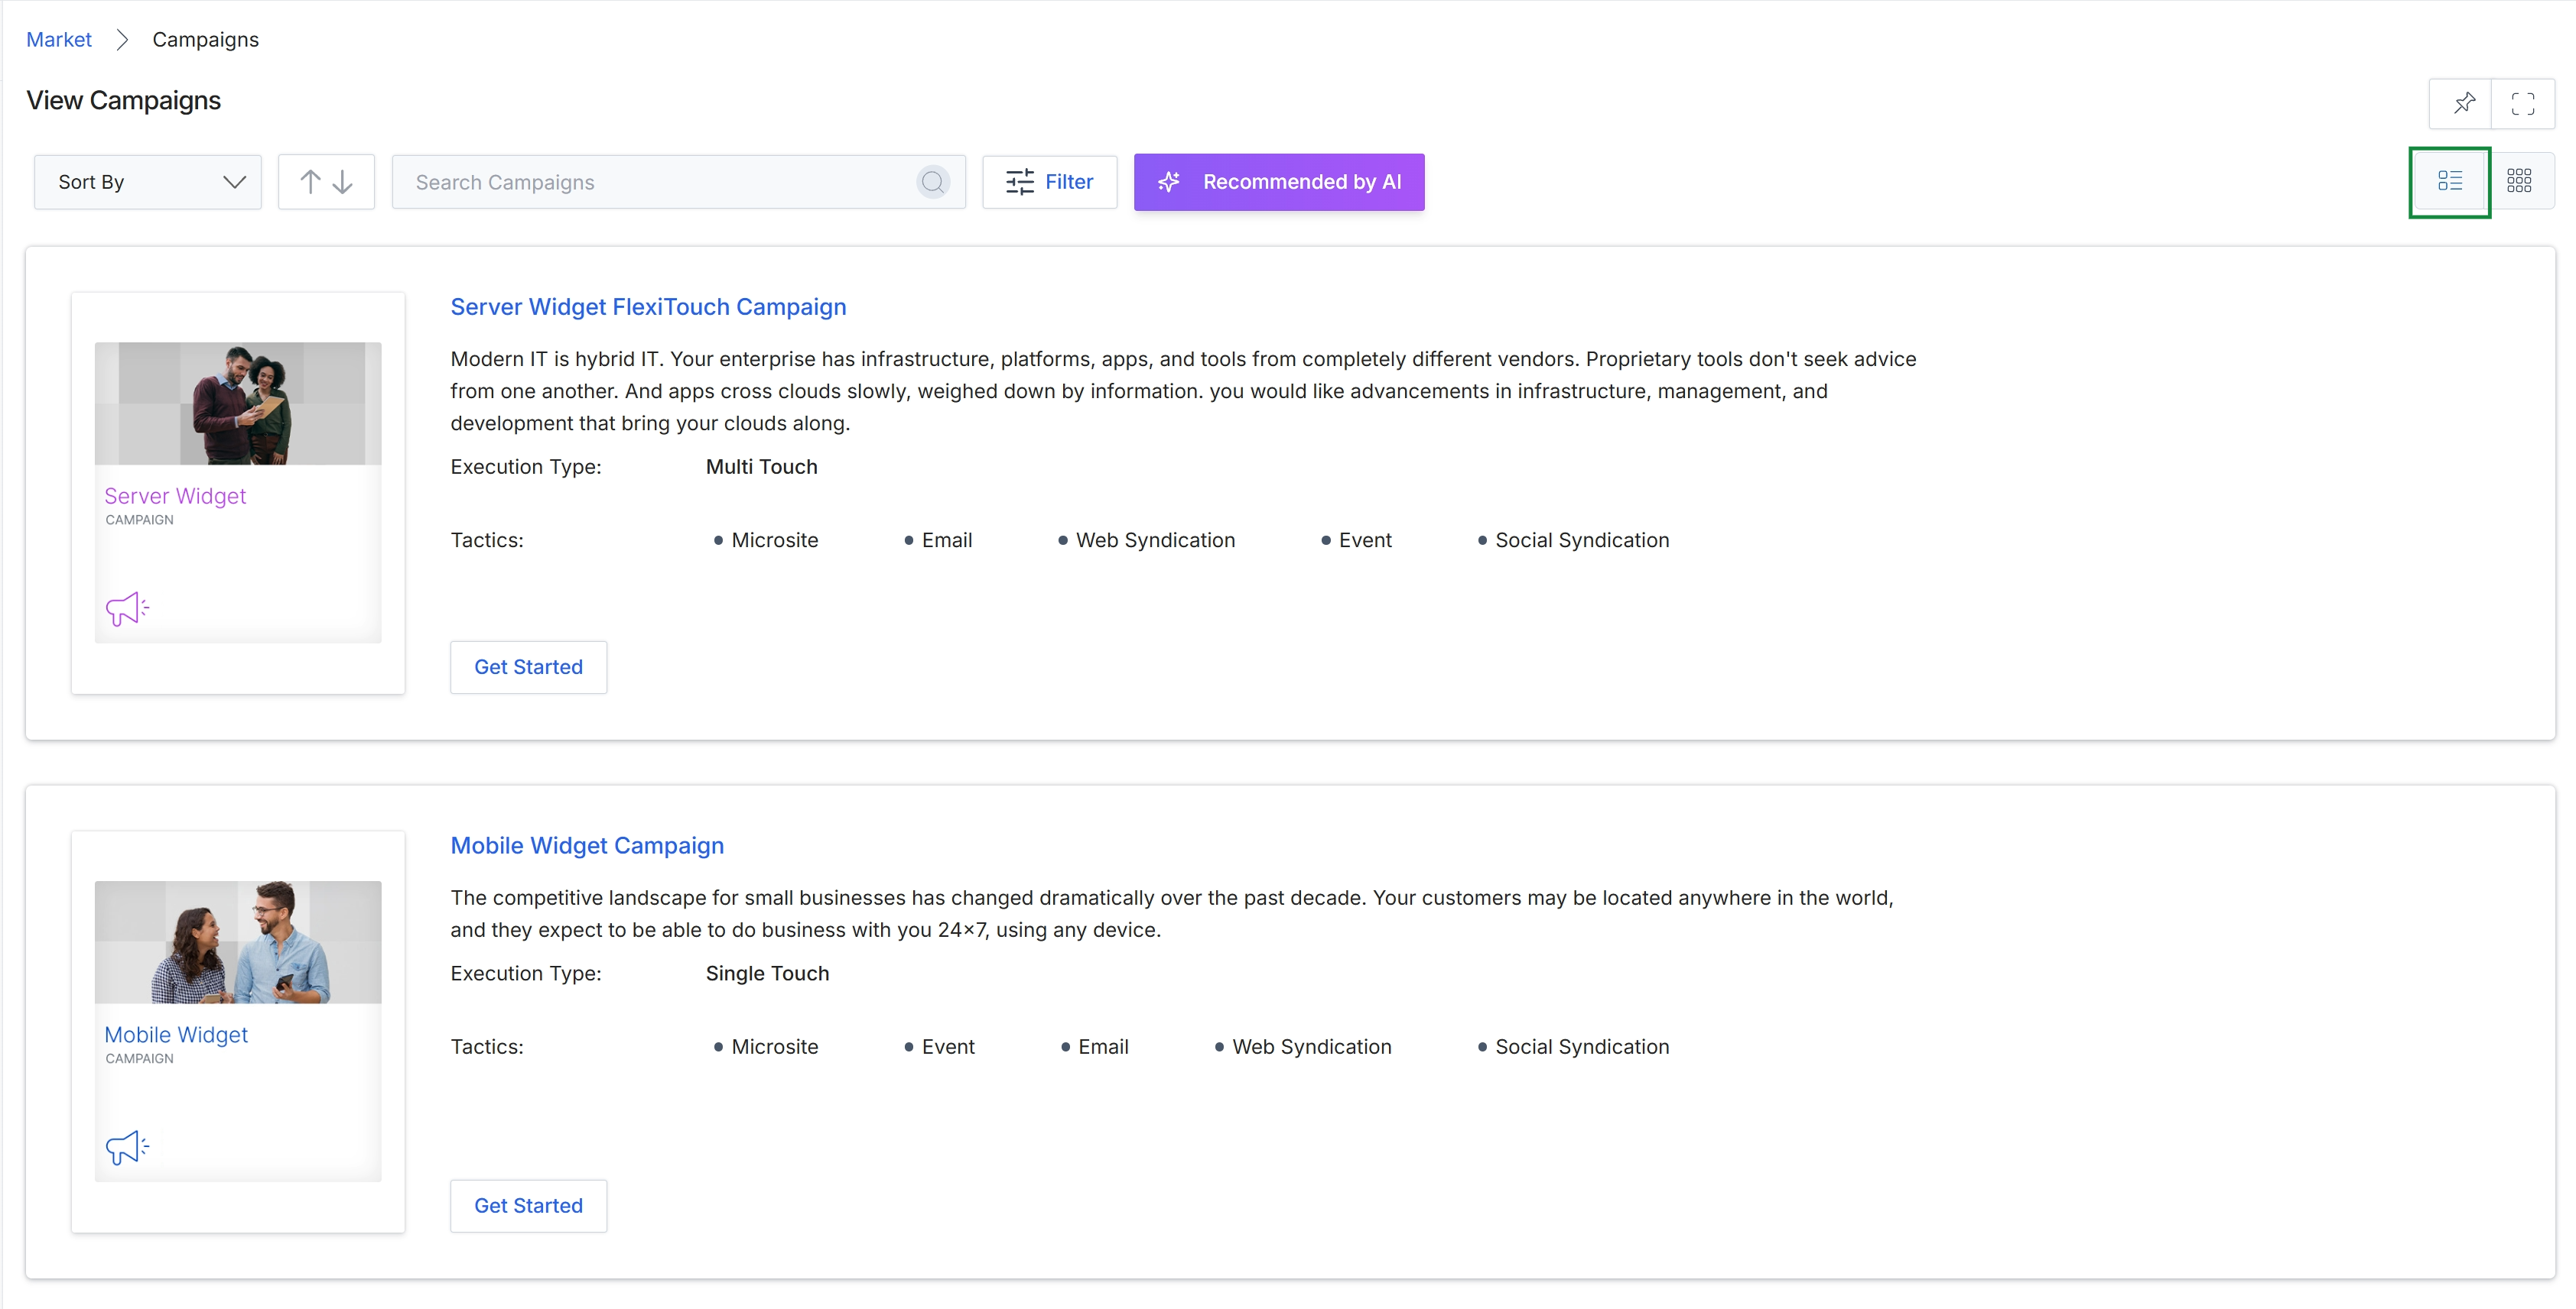Screen dimensions: 2576x1309
Task: Click the purple megaphone icon on Server Widget card
Action: click(x=127, y=608)
